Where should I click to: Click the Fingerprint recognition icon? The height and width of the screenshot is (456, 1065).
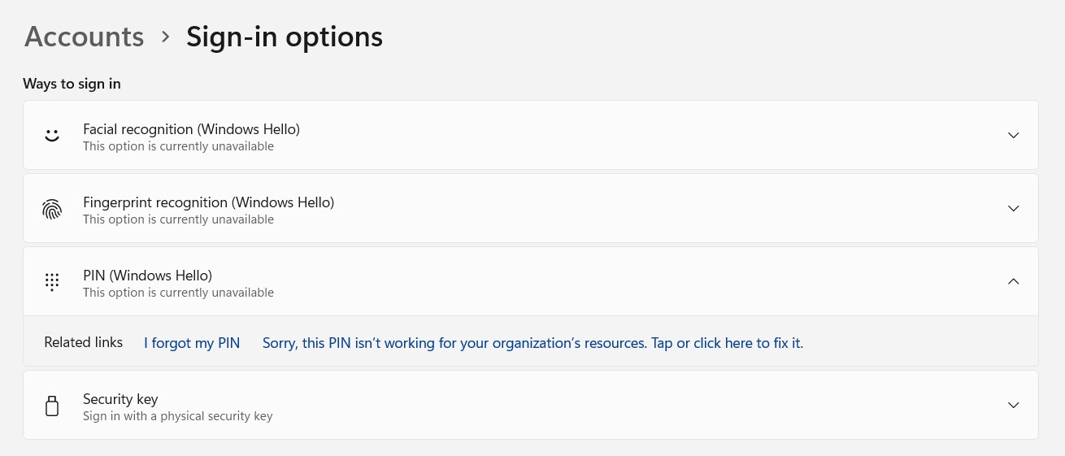pos(52,209)
